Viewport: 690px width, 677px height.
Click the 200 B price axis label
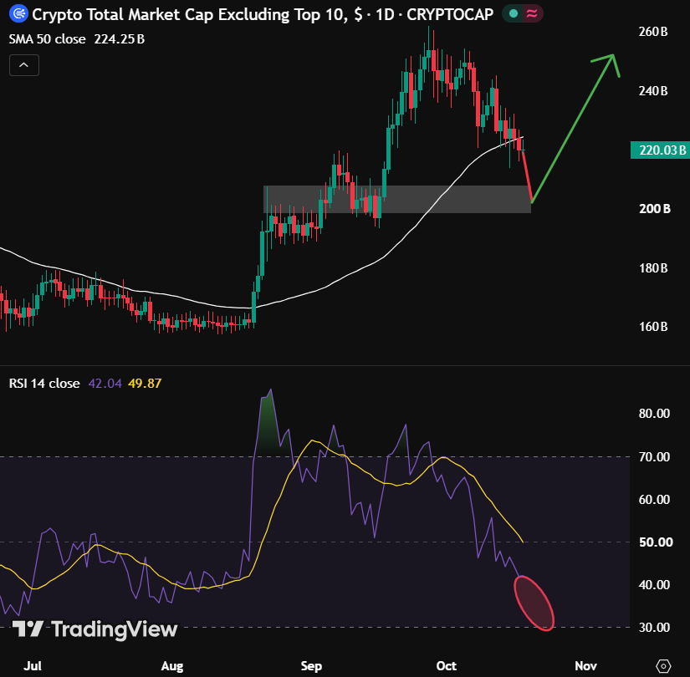[655, 208]
